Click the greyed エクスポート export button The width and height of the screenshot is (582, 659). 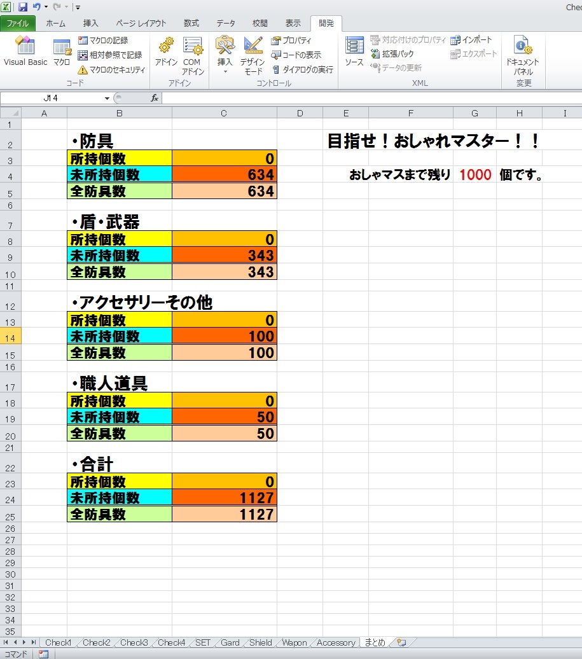click(474, 54)
